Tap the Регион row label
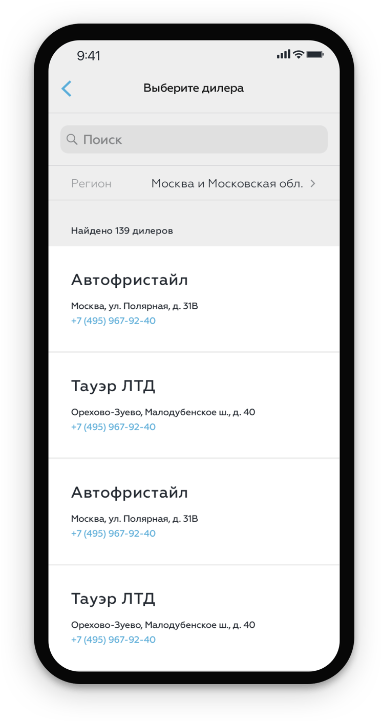 click(x=91, y=183)
